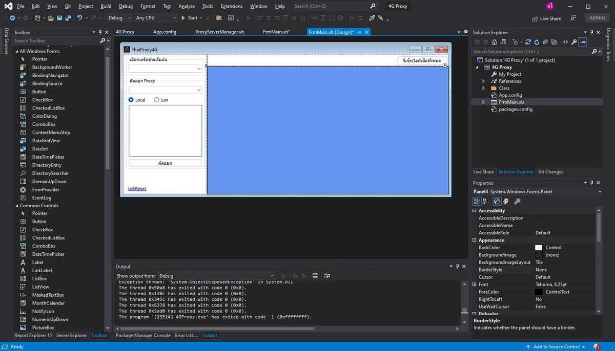The image size is (615, 351).
Task: Click the Thai-labeled button at form top right
Action: pos(422,60)
